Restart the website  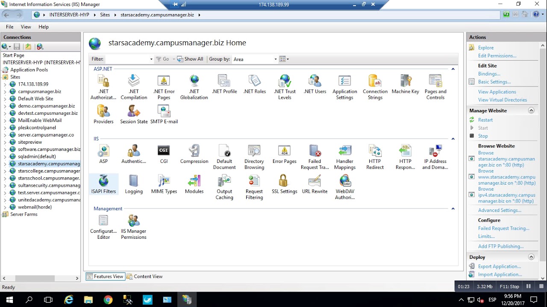click(485, 120)
